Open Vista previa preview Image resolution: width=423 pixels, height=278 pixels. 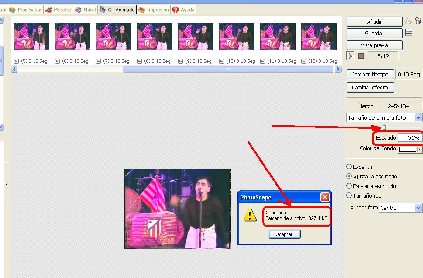[x=375, y=45]
